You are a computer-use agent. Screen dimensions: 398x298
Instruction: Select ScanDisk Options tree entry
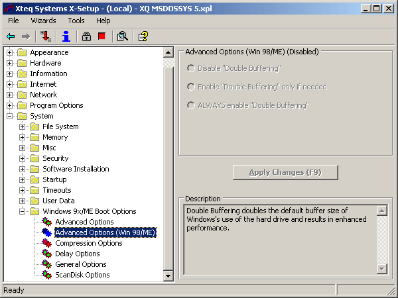(x=82, y=275)
